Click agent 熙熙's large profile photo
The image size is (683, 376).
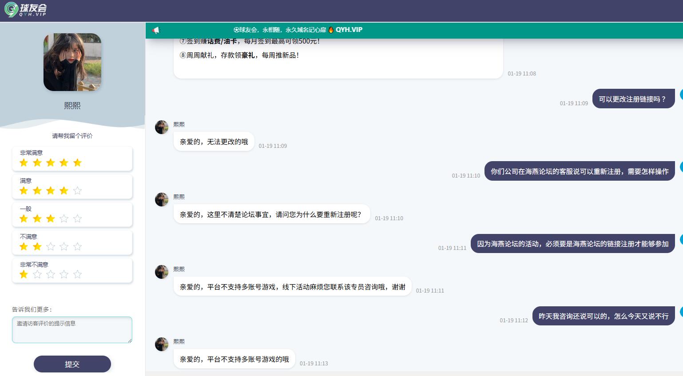[72, 62]
